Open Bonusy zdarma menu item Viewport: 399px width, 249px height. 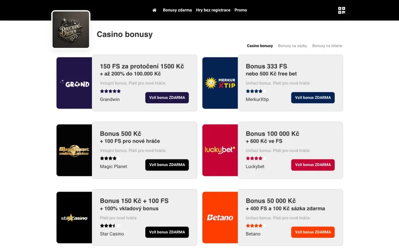coord(178,10)
